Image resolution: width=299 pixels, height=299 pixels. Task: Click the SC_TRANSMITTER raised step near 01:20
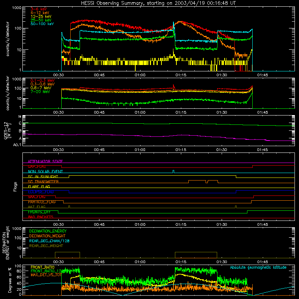[197, 181]
